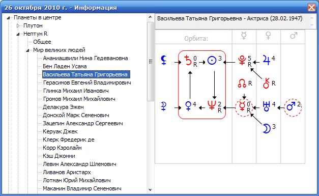
Task: Click the red Saturn symbol in chart
Action: 188,60
